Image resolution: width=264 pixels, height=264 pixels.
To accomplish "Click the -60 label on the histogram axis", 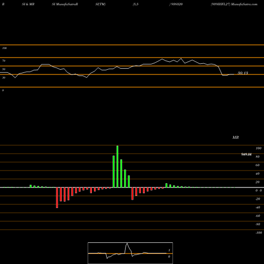I will click(258, 216).
